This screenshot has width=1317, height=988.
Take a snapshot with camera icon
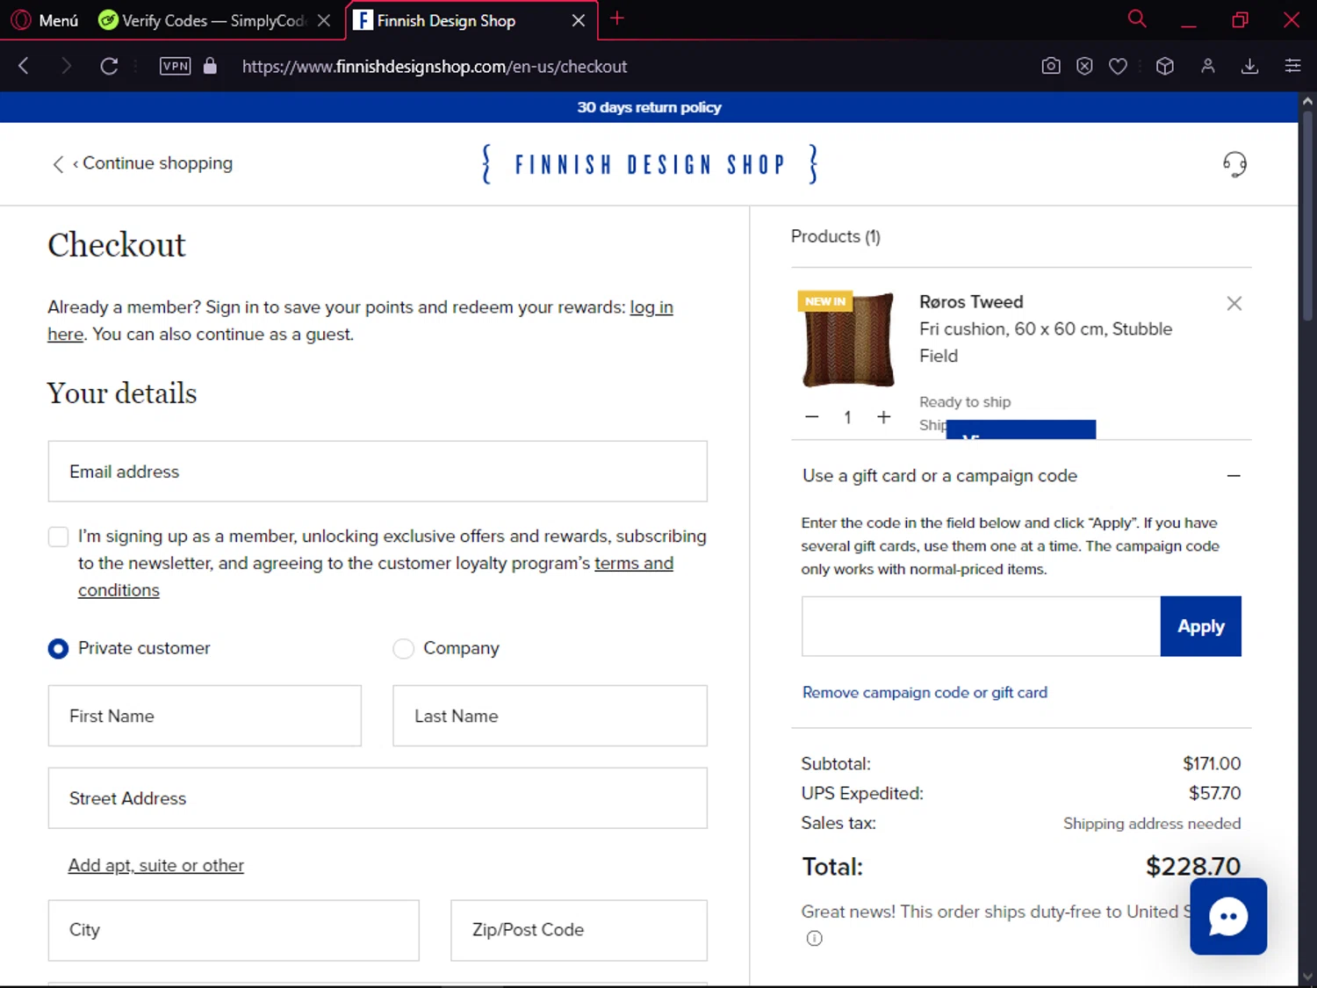coord(1051,66)
